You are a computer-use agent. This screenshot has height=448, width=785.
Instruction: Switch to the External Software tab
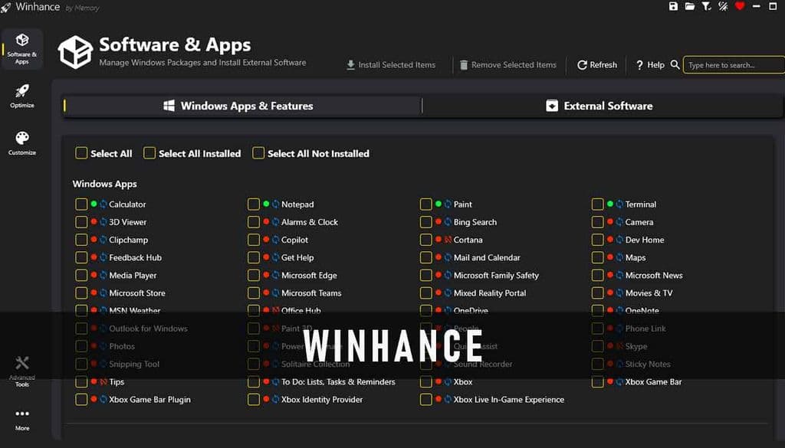[599, 106]
